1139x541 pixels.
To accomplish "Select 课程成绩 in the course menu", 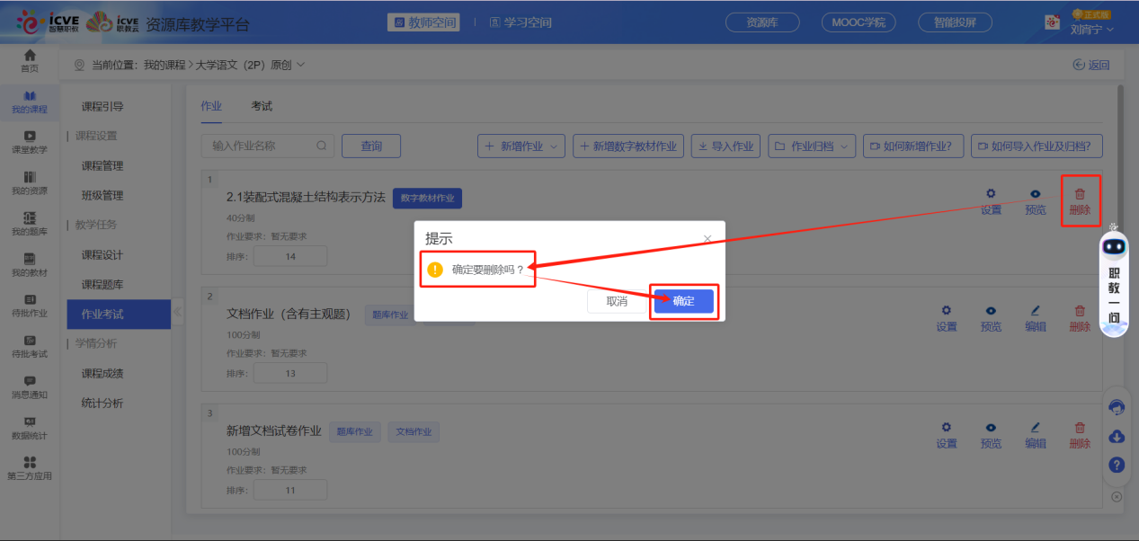I will click(x=102, y=374).
